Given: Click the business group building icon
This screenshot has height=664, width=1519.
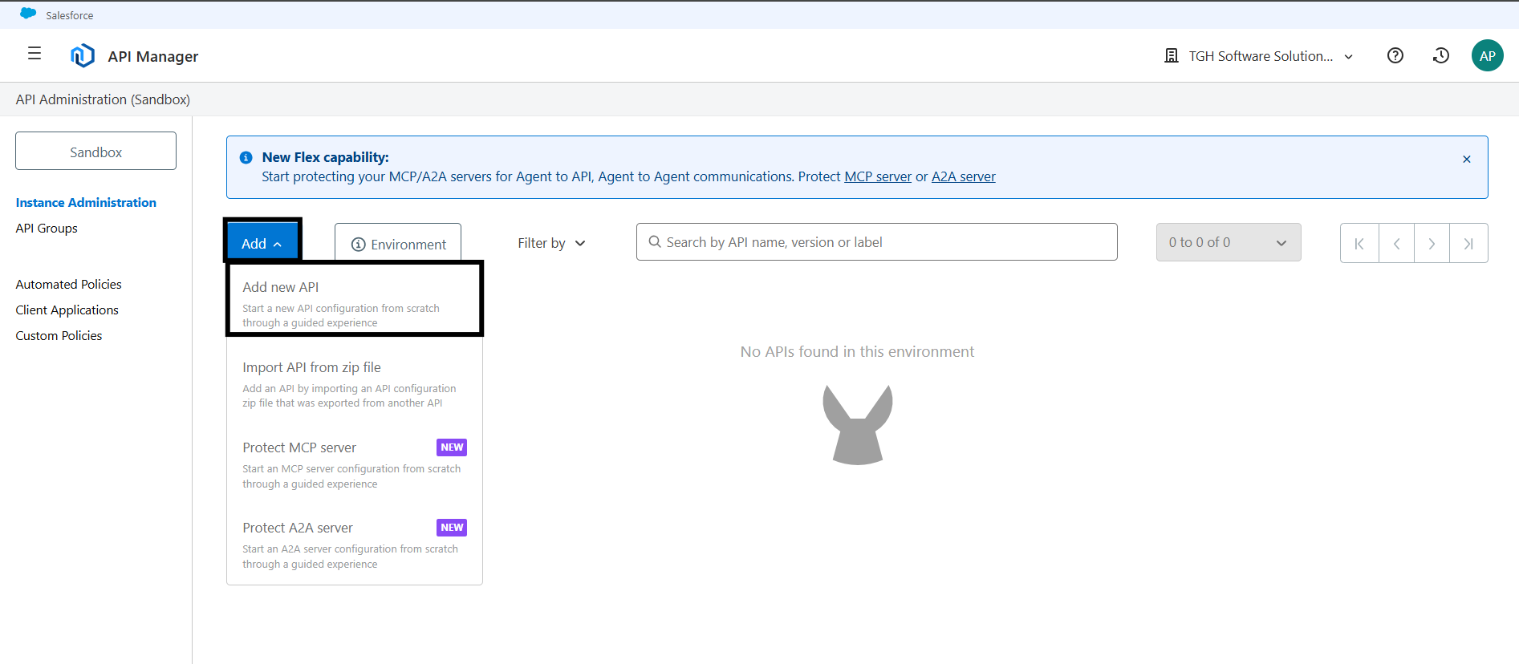Looking at the screenshot, I should click(x=1172, y=55).
